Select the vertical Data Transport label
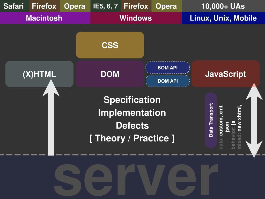 tap(211, 120)
